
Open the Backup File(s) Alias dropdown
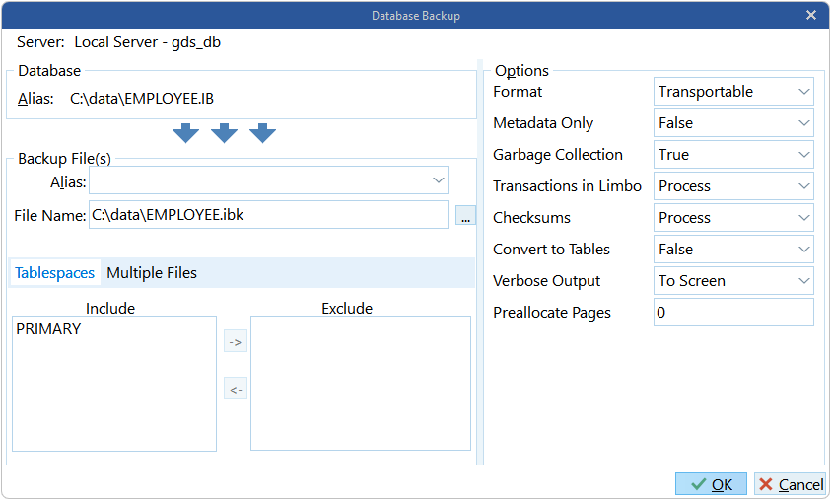point(268,179)
